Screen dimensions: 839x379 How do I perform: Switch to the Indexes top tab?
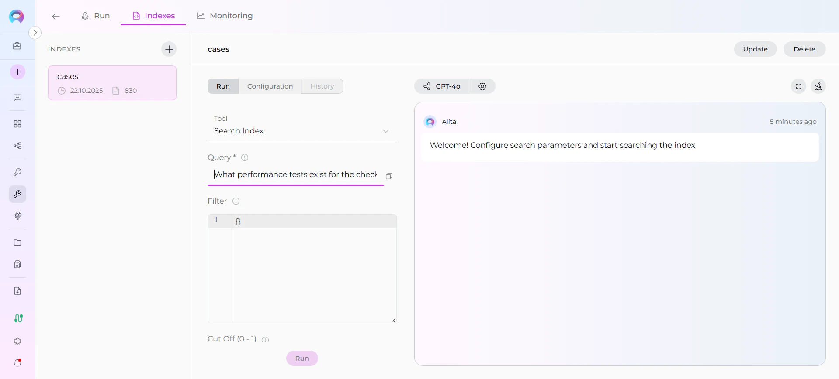coord(153,16)
